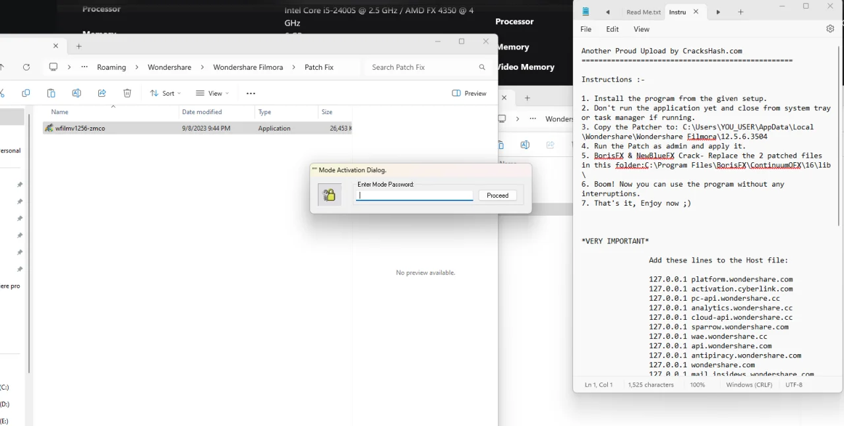Click the Rename icon in background Explorer toolbar
Image resolution: width=844 pixels, height=426 pixels.
pos(525,145)
